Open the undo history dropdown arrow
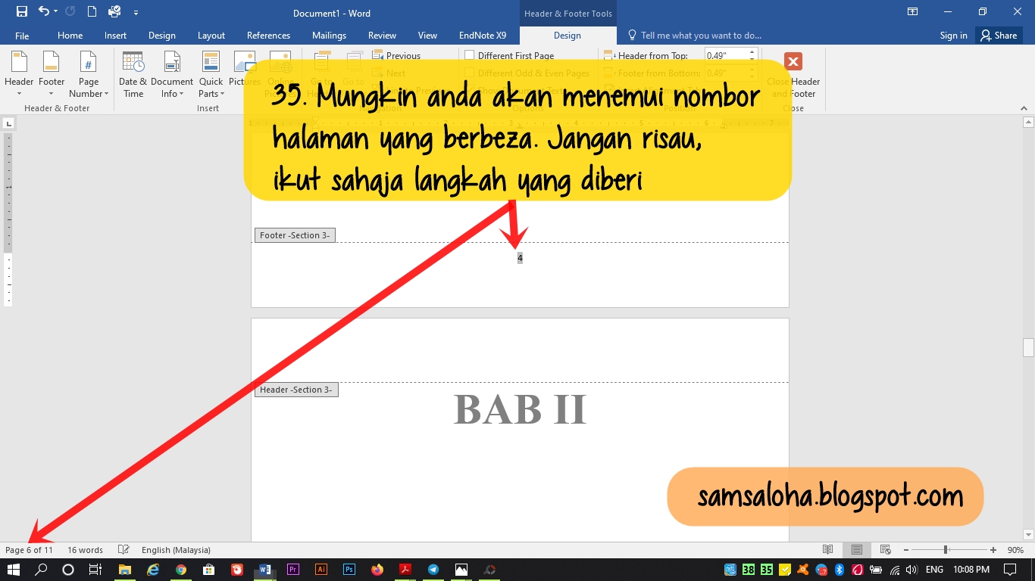Screen dimensions: 1035x581 (55, 12)
